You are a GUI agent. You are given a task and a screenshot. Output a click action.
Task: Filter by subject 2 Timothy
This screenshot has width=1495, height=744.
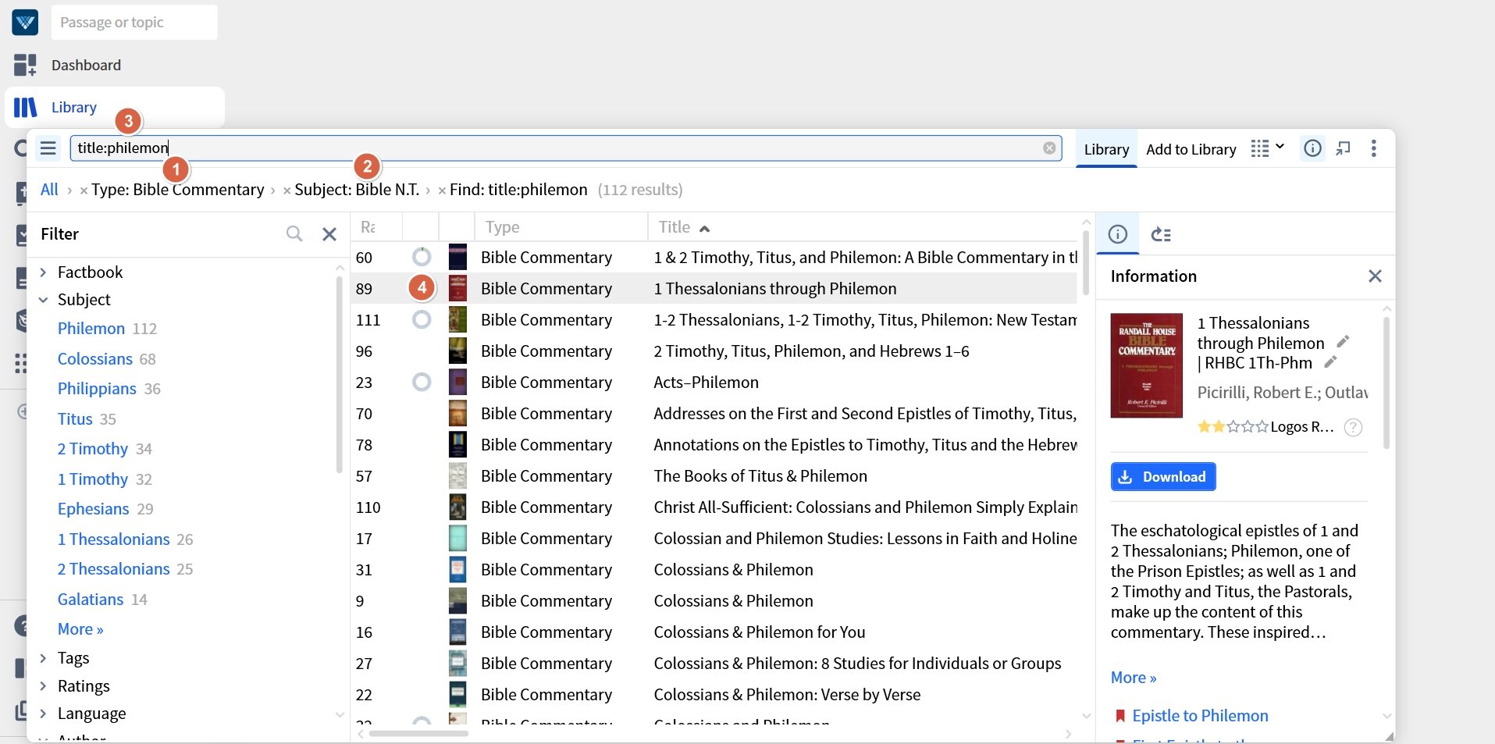[92, 449]
